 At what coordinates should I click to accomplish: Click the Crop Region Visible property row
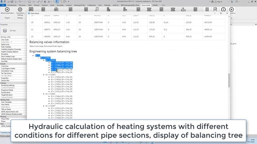[x=13, y=68]
